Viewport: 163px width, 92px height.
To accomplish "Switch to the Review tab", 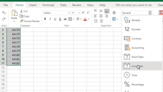I will pyautogui.click(x=77, y=5).
